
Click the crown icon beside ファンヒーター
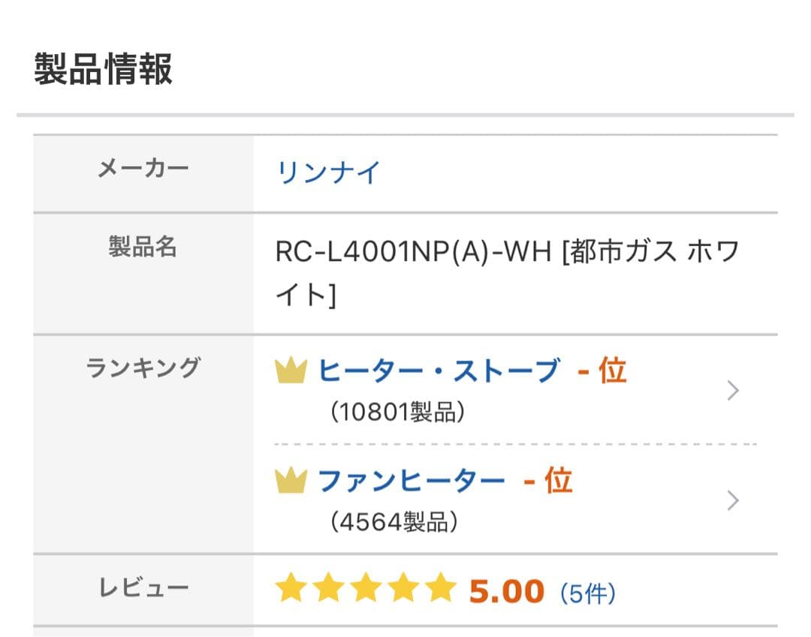pos(291,480)
